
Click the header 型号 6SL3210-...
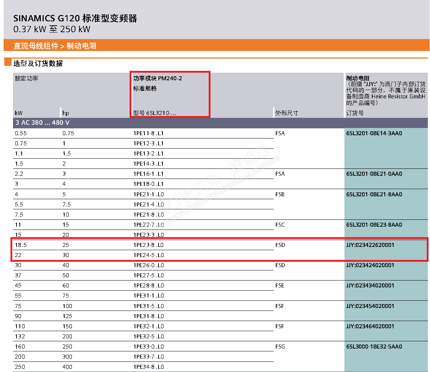coord(155,113)
